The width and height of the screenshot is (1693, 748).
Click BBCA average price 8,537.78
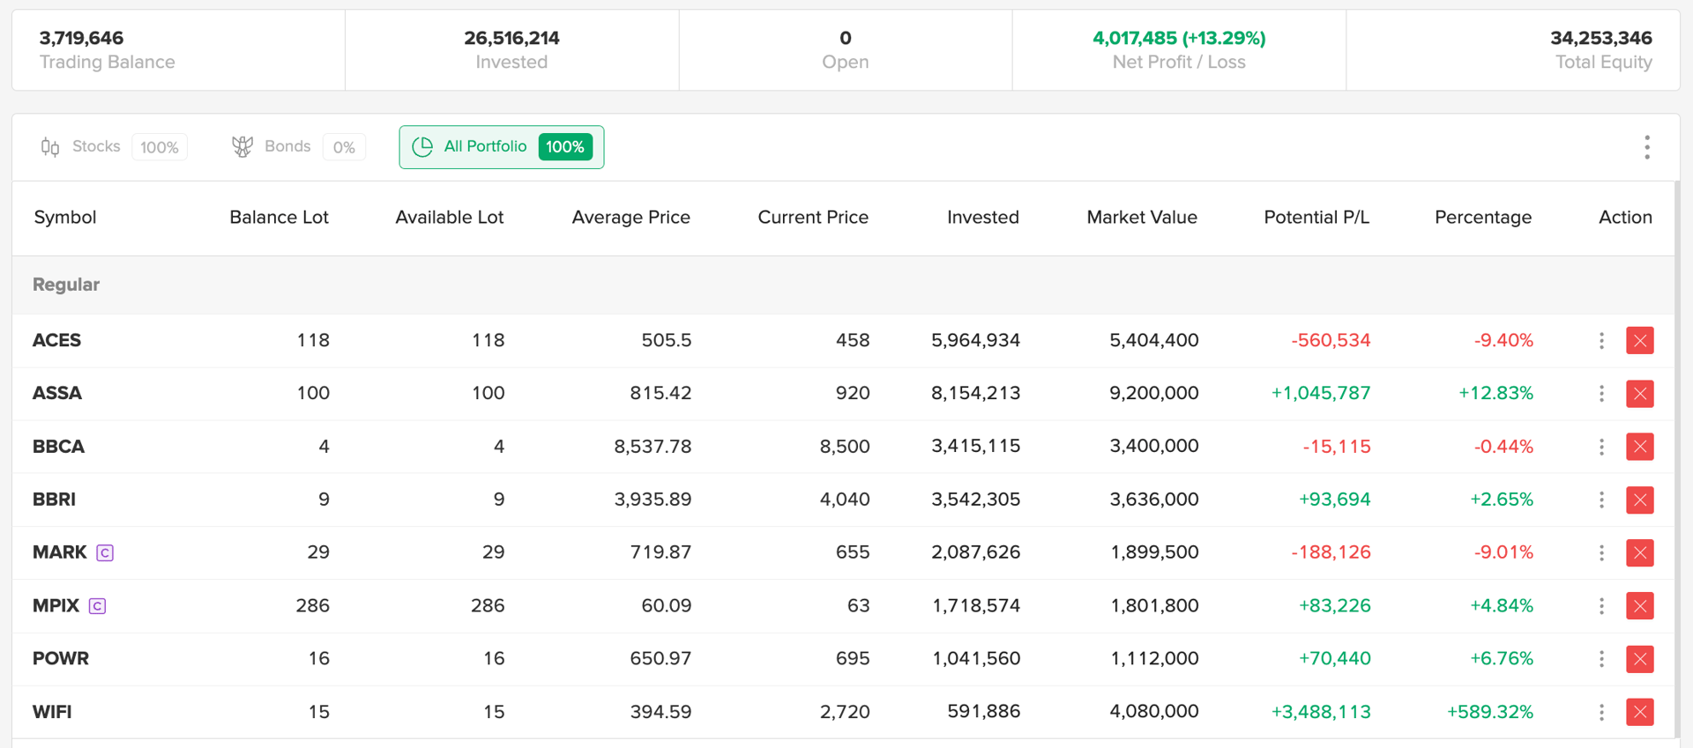653,447
